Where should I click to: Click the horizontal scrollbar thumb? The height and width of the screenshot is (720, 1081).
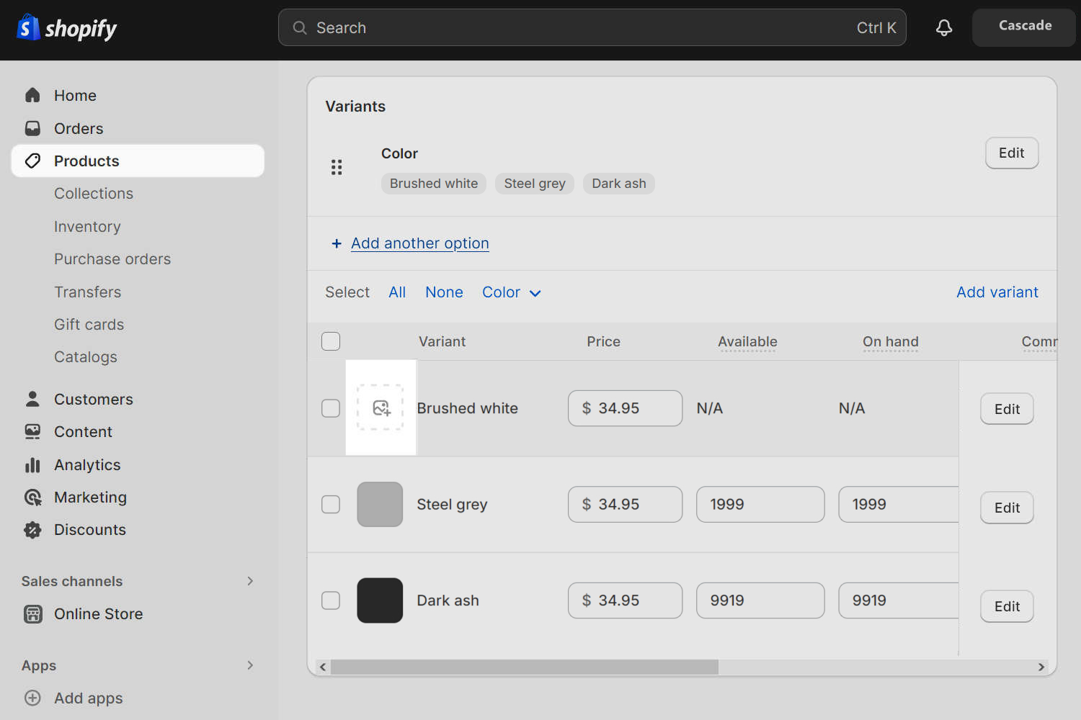tap(525, 667)
